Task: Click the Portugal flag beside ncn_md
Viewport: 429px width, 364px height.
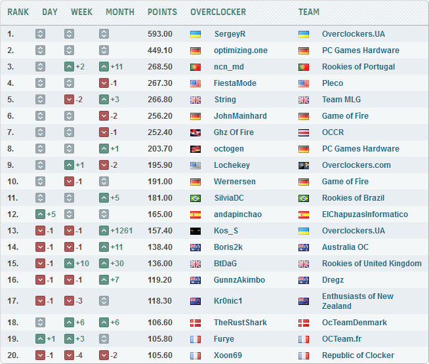Action: [195, 67]
